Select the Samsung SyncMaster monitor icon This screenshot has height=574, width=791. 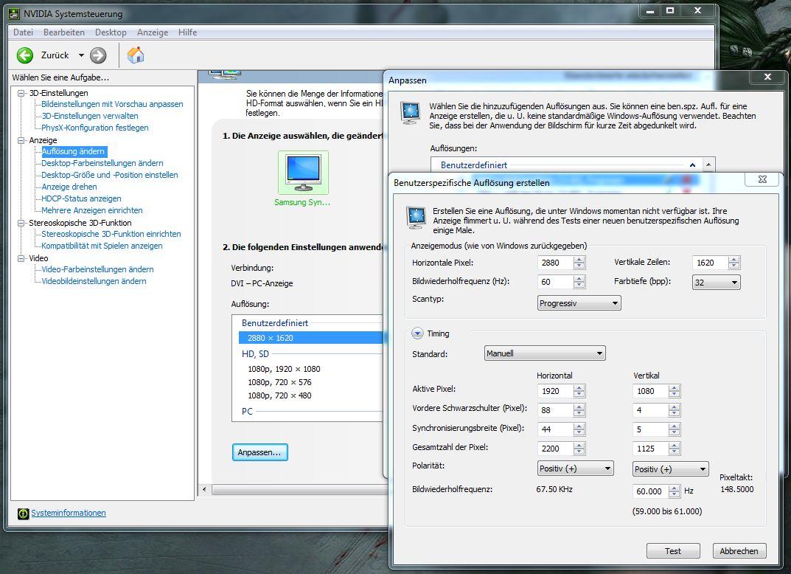tap(303, 172)
